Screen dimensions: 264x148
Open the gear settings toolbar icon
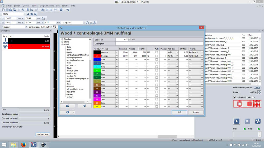click(x=61, y=10)
